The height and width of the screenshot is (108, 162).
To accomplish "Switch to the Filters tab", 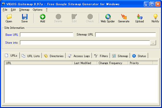I will click(101, 56).
